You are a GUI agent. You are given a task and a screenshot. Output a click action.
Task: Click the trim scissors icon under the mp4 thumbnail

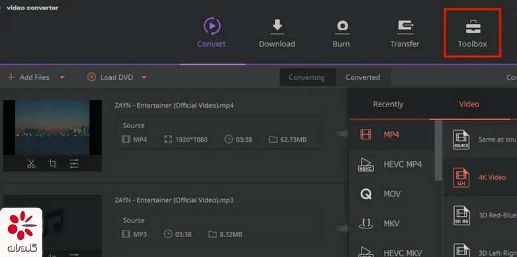coord(31,164)
